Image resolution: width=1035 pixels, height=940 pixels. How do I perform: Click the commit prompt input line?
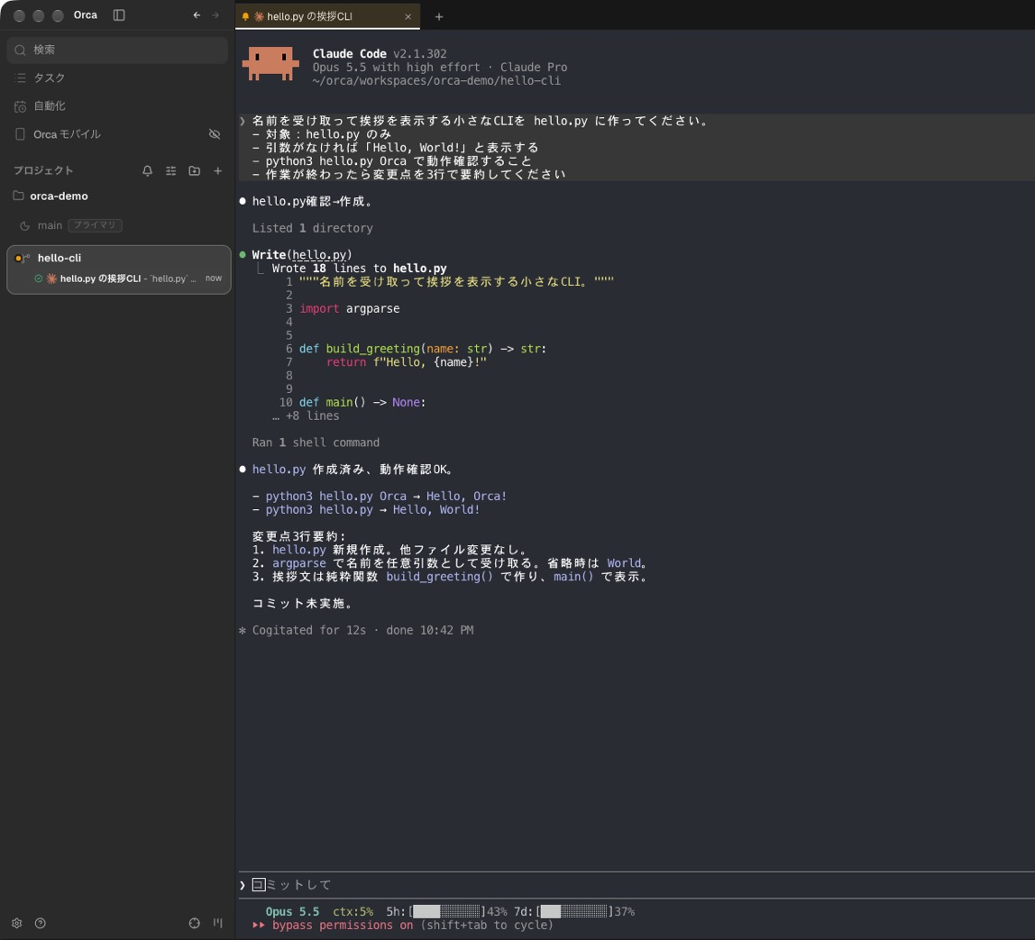[x=637, y=885]
